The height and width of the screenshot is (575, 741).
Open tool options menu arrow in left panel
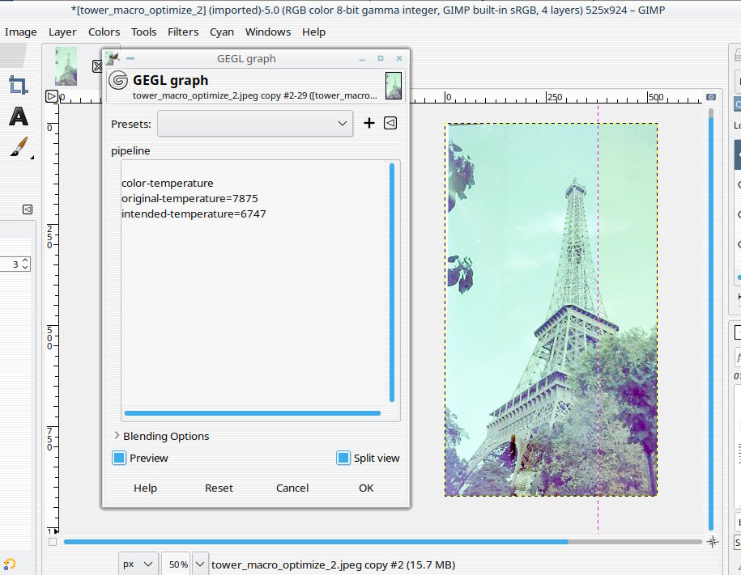pyautogui.click(x=28, y=209)
